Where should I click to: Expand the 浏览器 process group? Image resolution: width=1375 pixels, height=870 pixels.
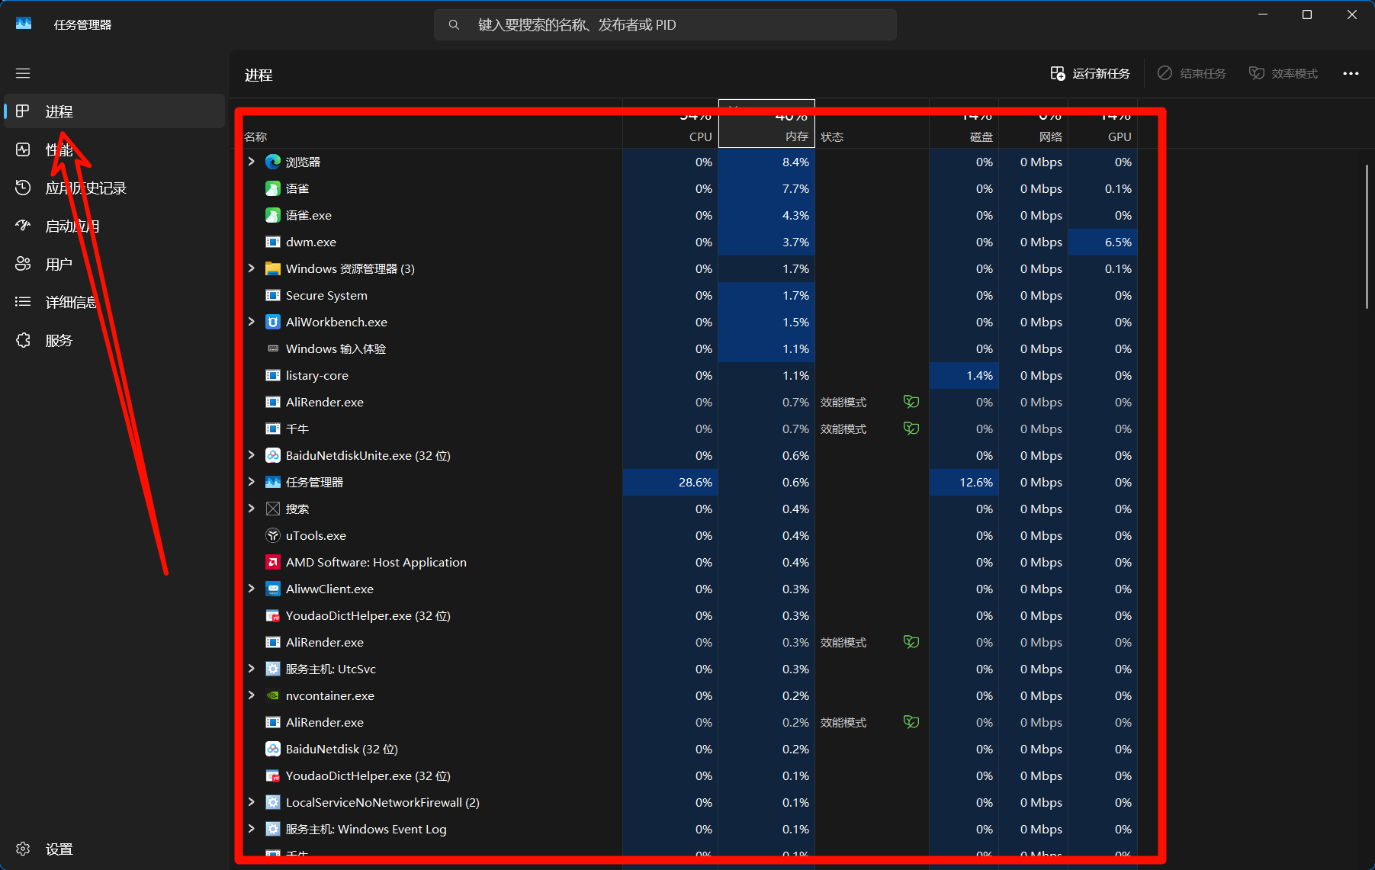pos(251,162)
